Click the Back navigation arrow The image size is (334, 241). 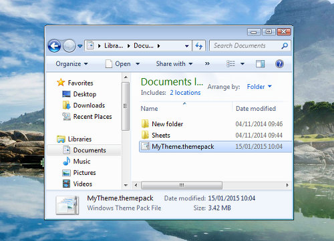(x=54, y=46)
